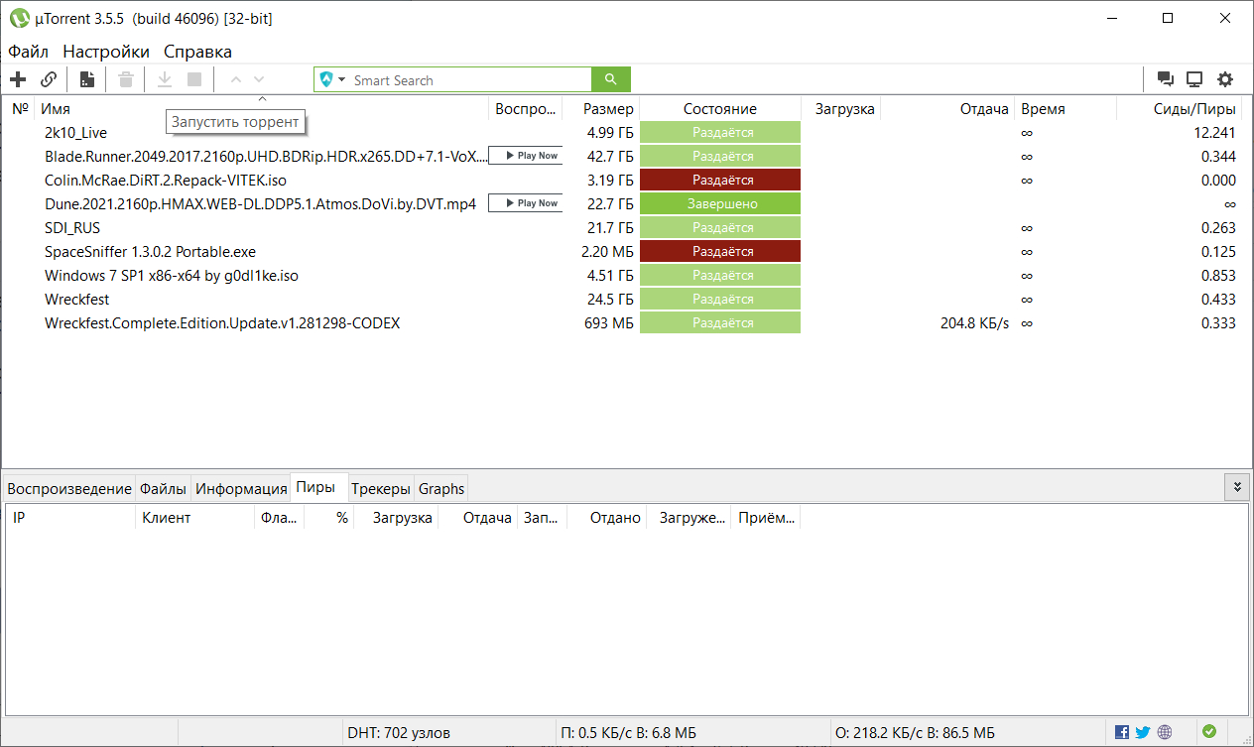Click the 204.8 КБ/s upload speed cell
The width and height of the screenshot is (1254, 747).
coord(973,322)
